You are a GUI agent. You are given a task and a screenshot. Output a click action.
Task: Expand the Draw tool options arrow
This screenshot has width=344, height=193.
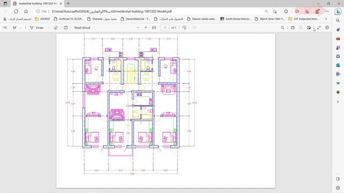[x=48, y=28]
